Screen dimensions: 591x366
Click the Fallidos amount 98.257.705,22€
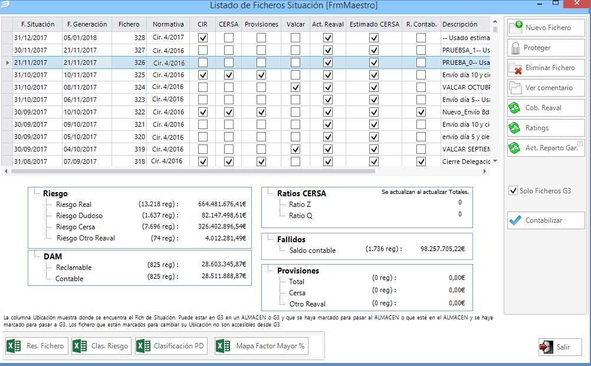coord(442,249)
